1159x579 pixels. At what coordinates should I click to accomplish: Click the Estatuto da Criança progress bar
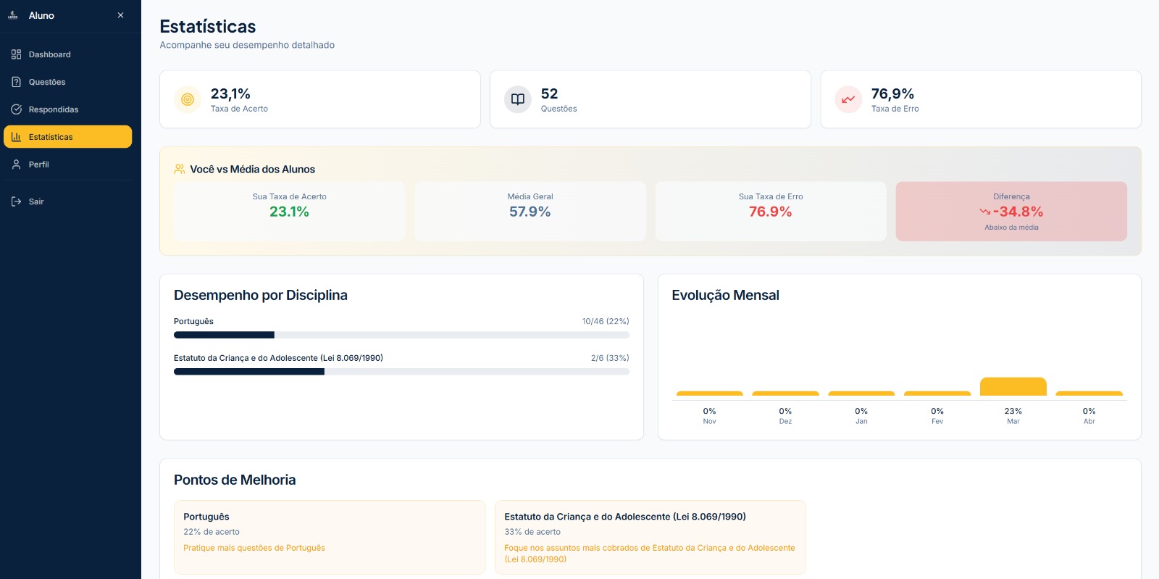tap(401, 372)
